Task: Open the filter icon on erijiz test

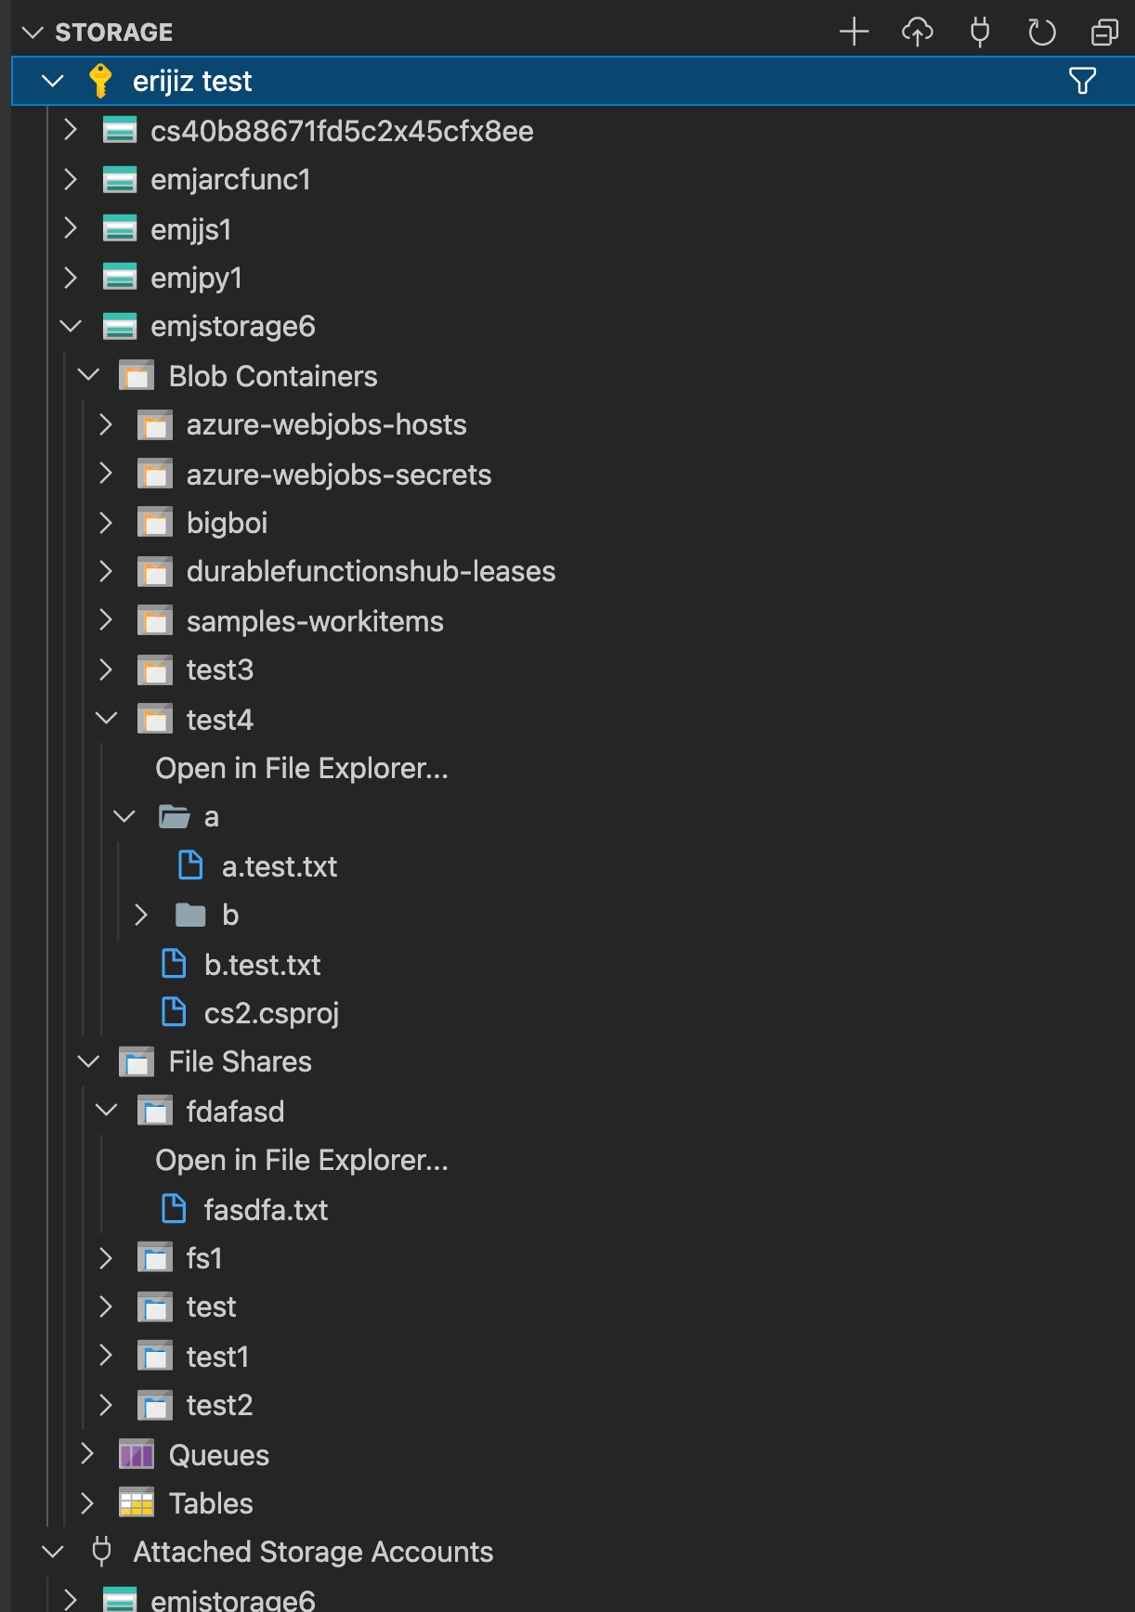Action: 1081,81
